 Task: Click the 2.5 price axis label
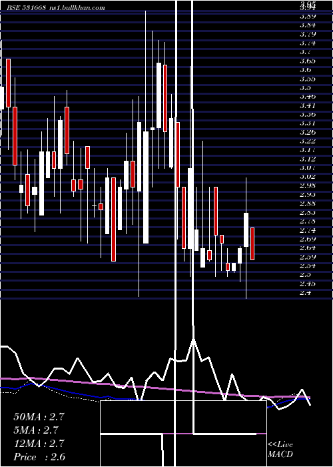(305, 274)
